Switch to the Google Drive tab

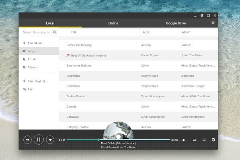[x=176, y=23]
